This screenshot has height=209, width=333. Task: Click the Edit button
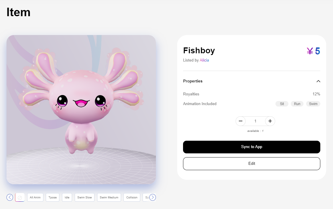point(252,164)
